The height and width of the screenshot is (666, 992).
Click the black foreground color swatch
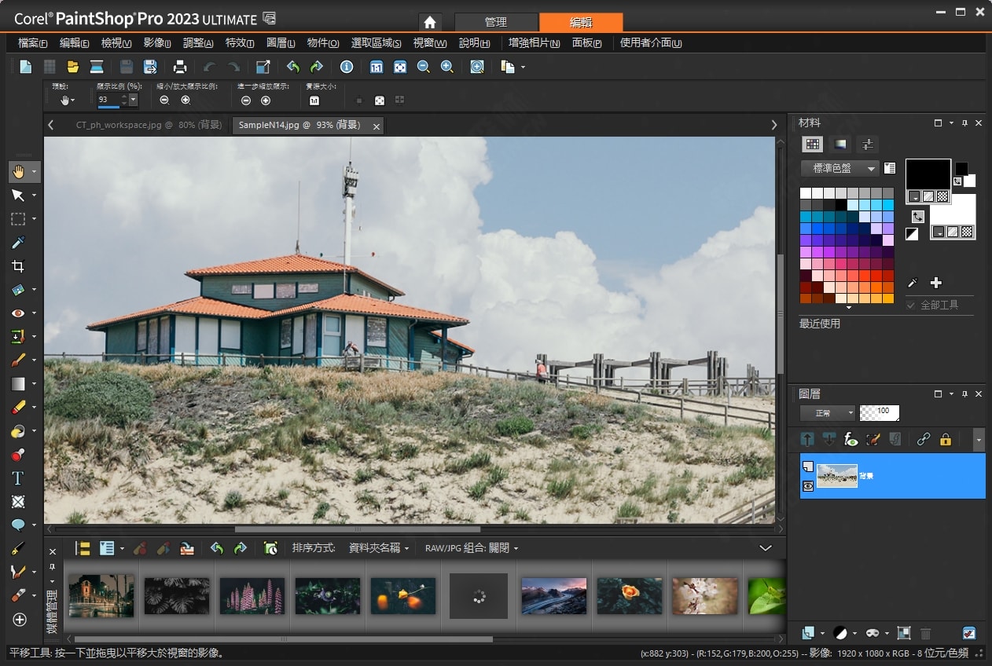tap(928, 174)
